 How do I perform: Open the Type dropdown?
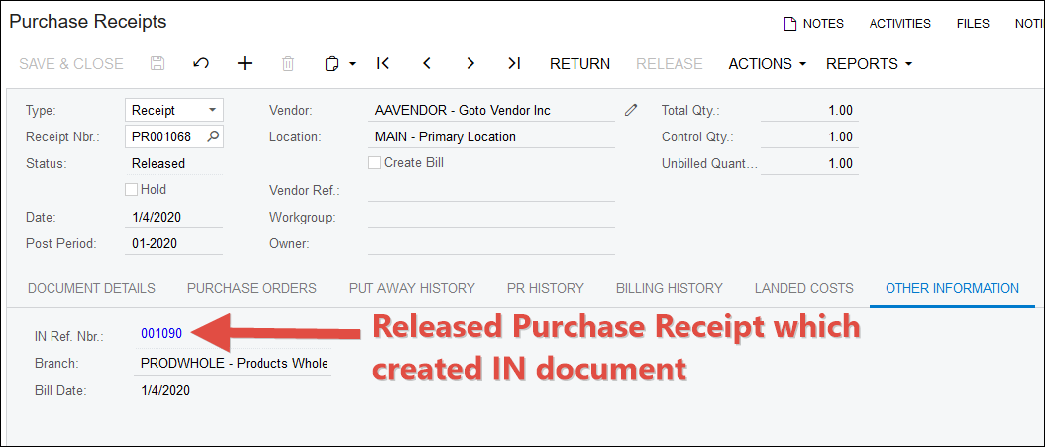[x=212, y=110]
